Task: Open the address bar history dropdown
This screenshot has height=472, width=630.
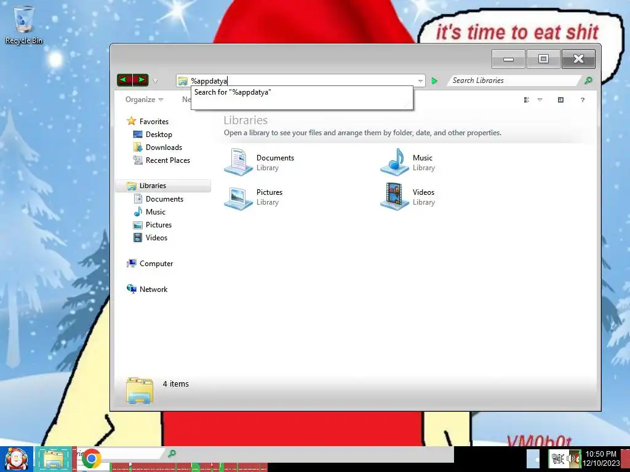Action: click(420, 81)
